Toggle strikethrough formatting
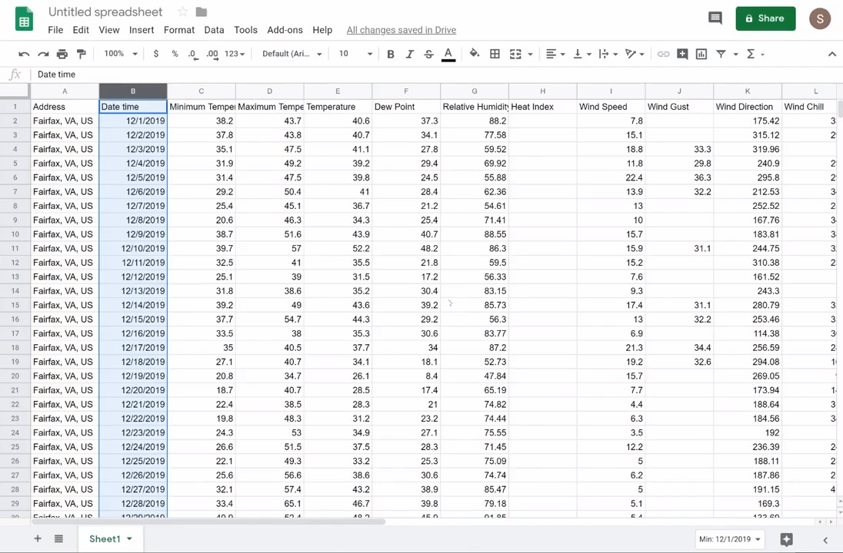 coord(428,54)
